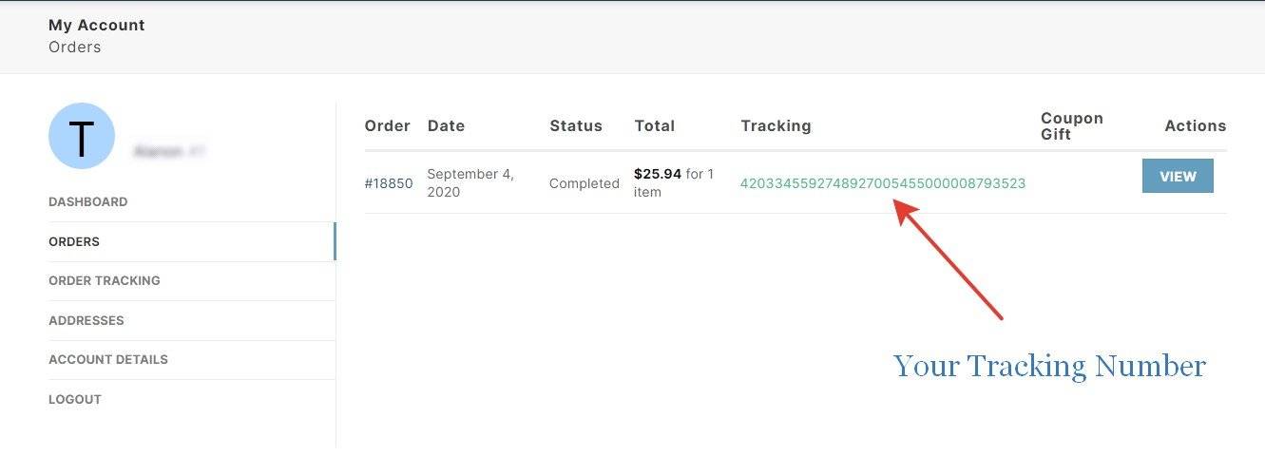Log out using the Logout link
This screenshot has height=456, width=1265.
tap(75, 399)
